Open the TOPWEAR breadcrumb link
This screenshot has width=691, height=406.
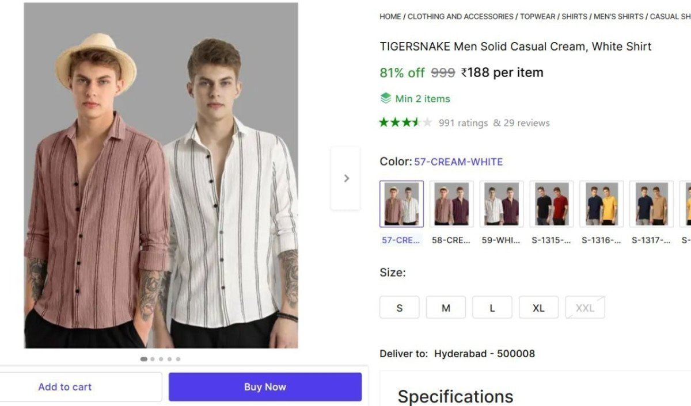click(538, 17)
